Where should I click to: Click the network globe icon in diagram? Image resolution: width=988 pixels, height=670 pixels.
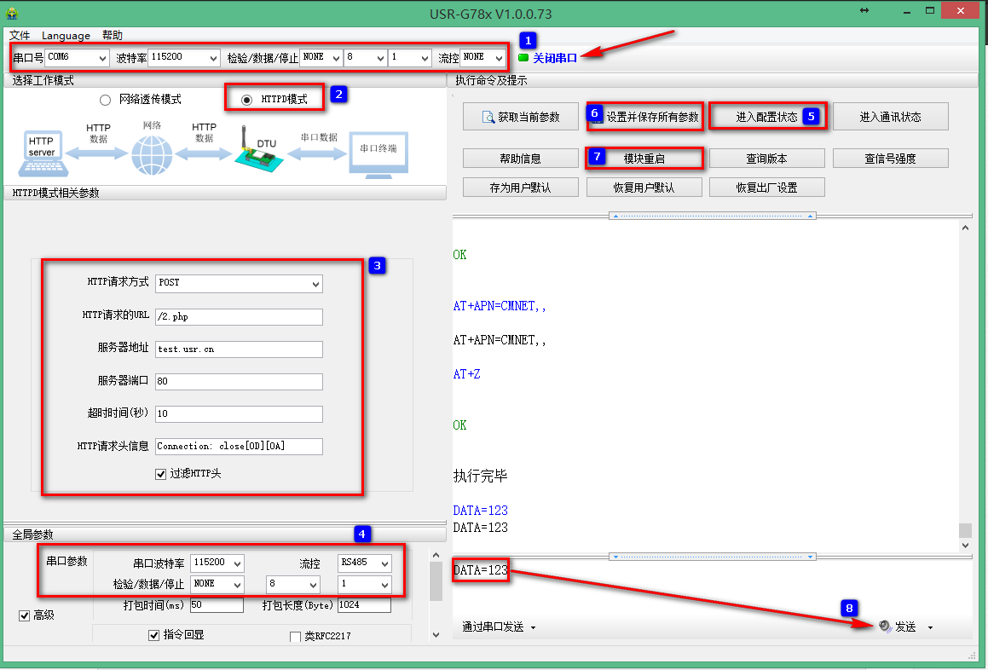coord(151,155)
